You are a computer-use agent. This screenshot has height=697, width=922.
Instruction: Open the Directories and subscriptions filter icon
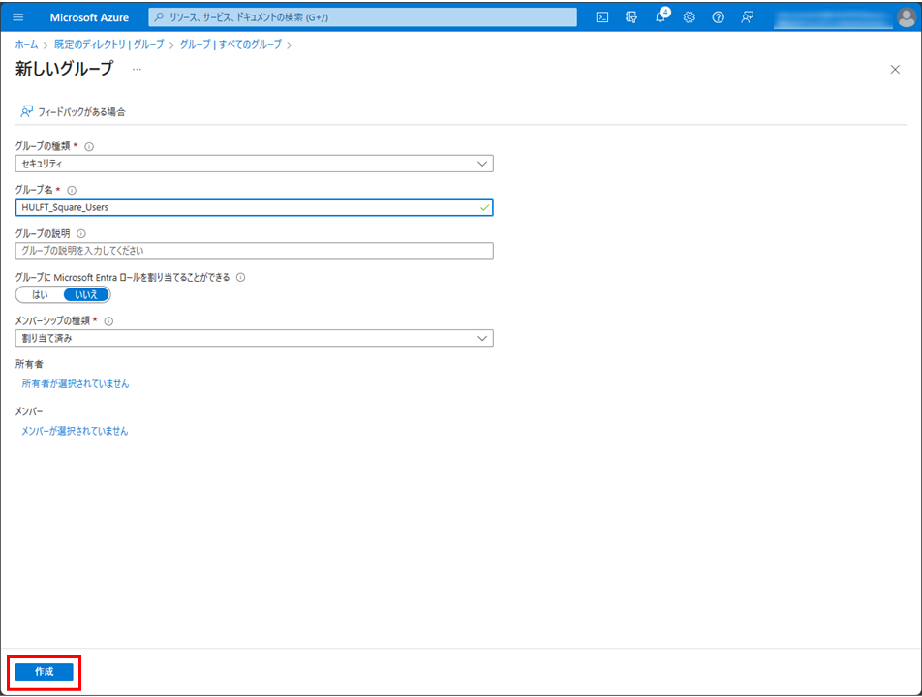tap(631, 17)
